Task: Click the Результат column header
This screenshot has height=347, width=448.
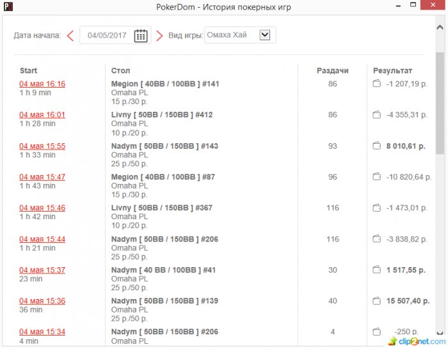Action: coord(392,70)
